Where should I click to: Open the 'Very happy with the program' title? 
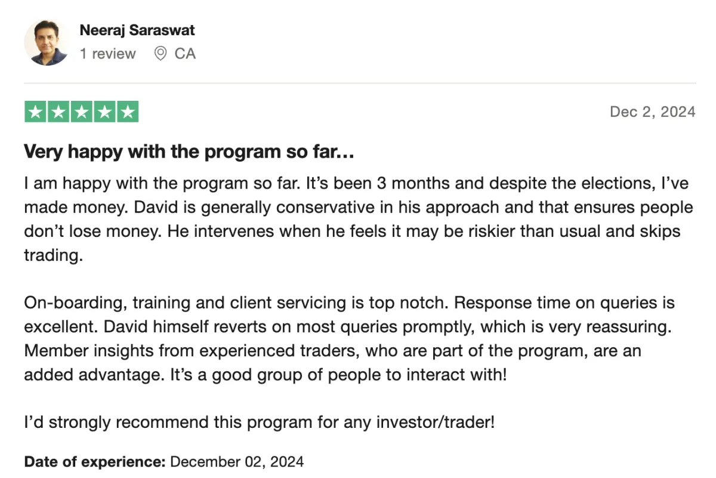pyautogui.click(x=189, y=152)
